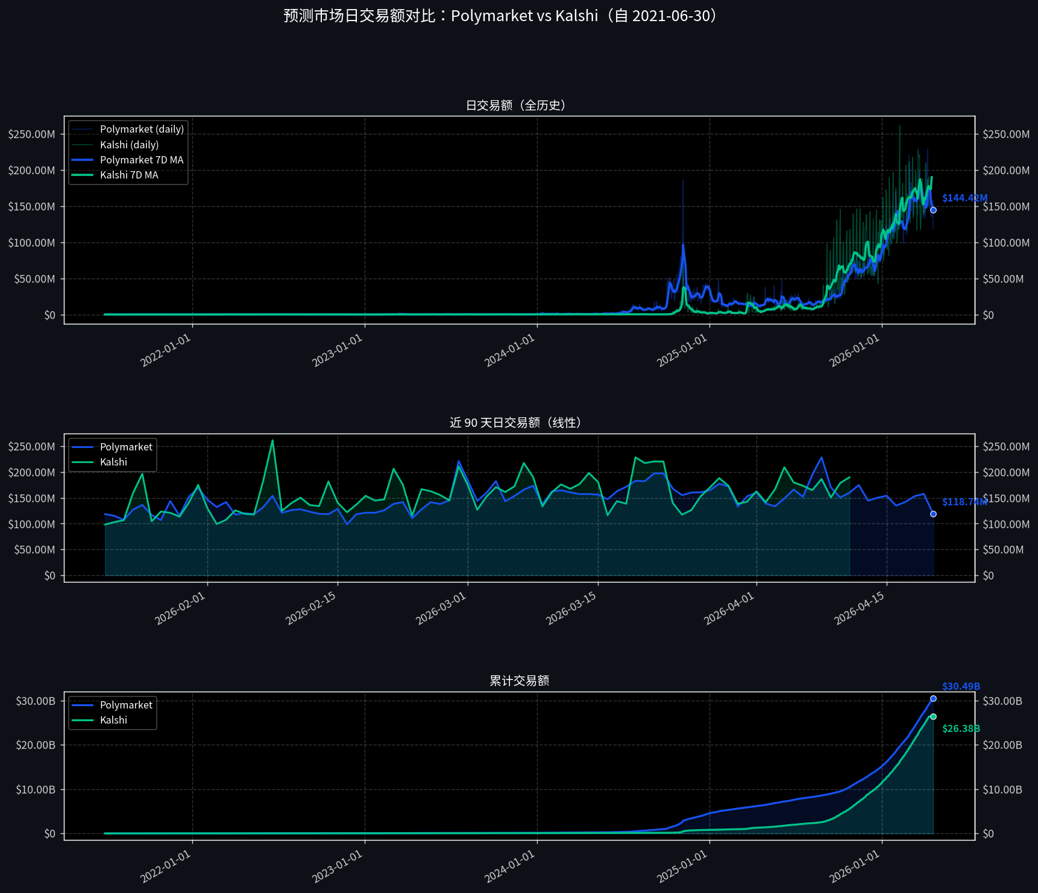The height and width of the screenshot is (893, 1038).
Task: Click "2023-01-01" under the cumulative chart
Action: pyautogui.click(x=338, y=866)
